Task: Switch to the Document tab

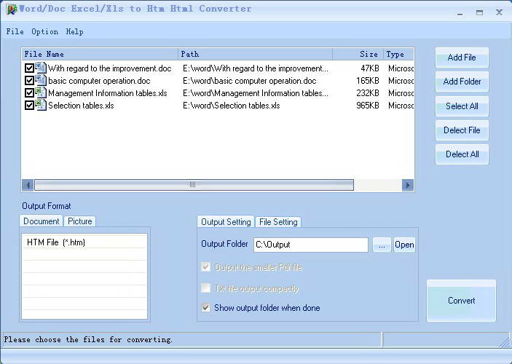Action: 41,221
